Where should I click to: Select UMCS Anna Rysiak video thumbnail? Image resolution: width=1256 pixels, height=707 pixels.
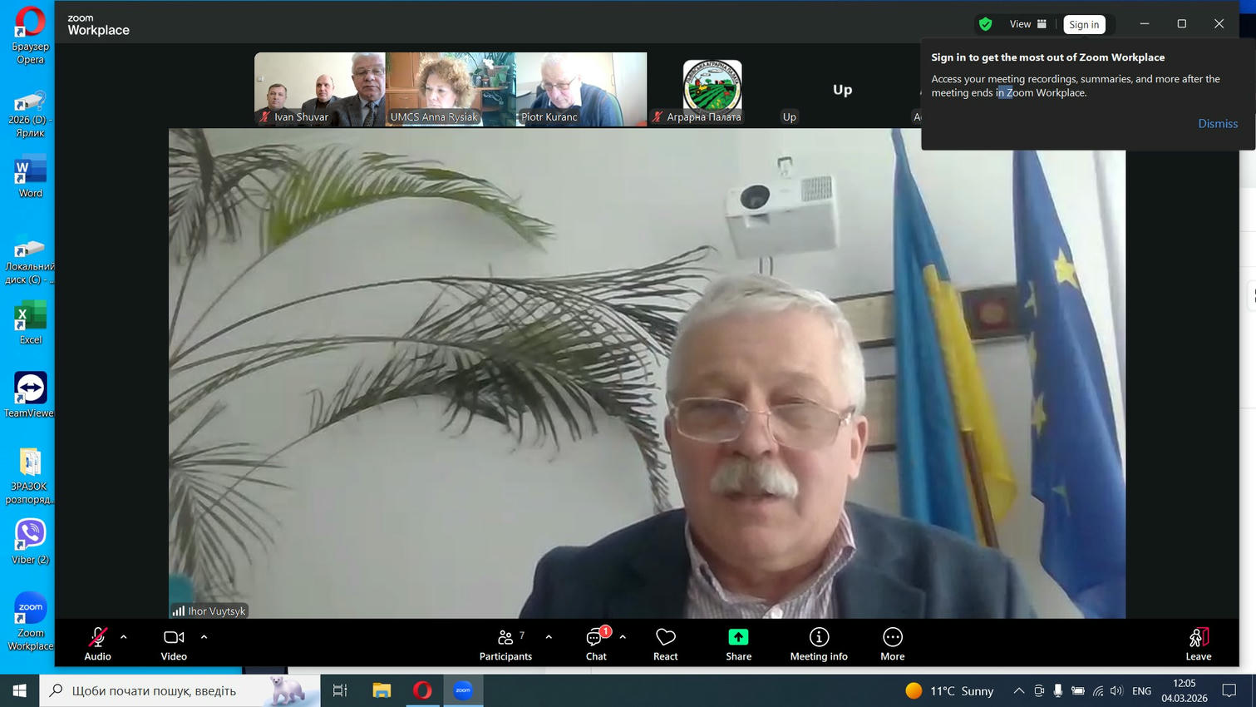(451, 89)
